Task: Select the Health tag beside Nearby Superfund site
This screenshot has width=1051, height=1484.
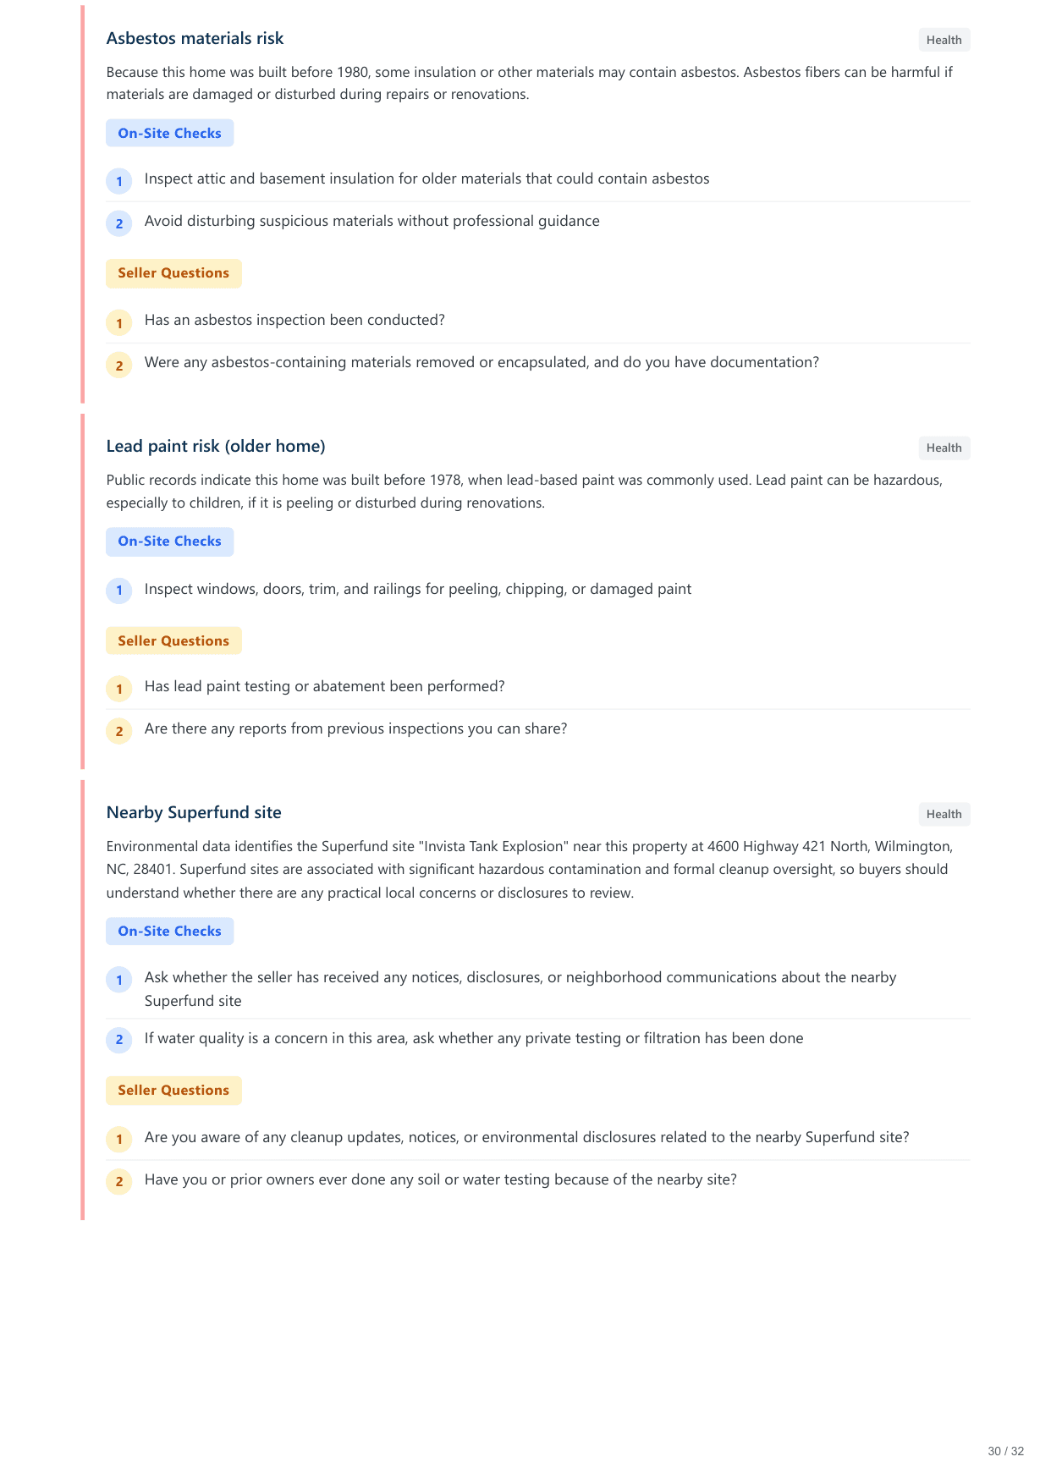Action: [944, 814]
